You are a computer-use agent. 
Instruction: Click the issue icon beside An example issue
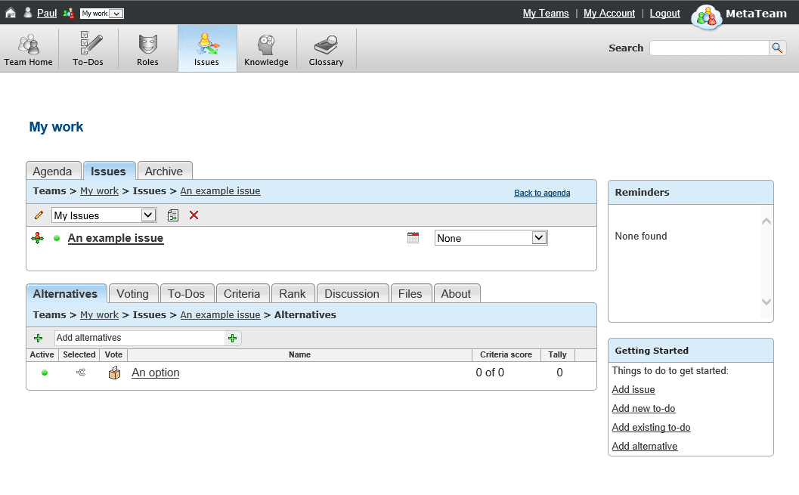[x=37, y=238]
